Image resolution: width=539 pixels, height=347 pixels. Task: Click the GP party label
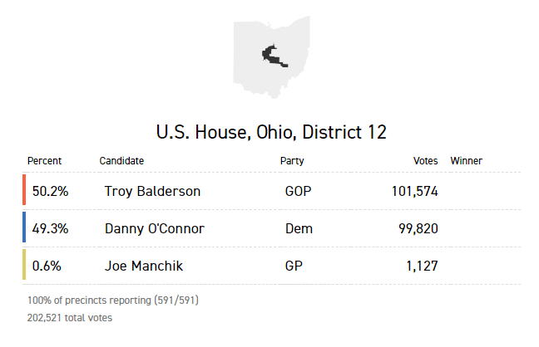coord(293,266)
